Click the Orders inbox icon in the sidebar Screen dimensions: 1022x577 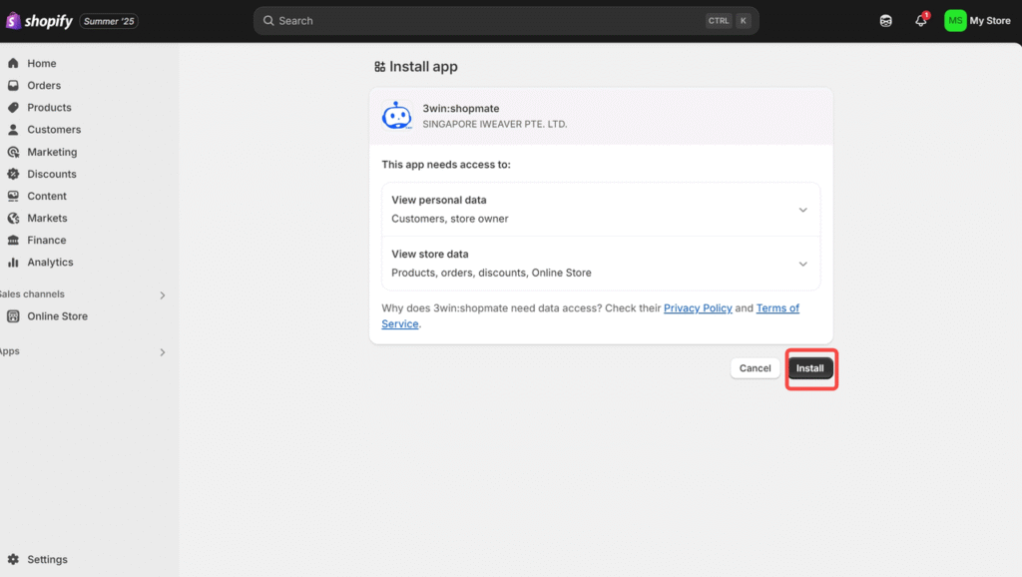coord(13,86)
